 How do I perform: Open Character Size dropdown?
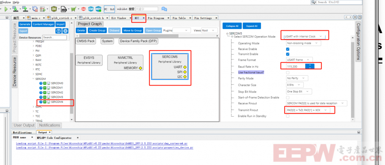click(x=295, y=85)
